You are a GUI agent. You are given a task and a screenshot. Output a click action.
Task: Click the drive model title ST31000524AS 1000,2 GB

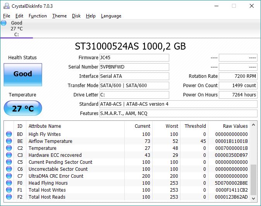click(130, 46)
